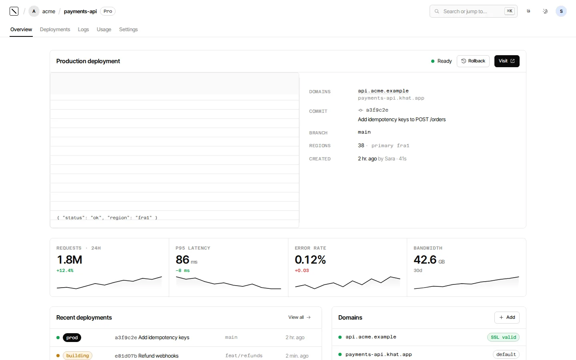
Task: Go to the Usage tab
Action: (104, 30)
